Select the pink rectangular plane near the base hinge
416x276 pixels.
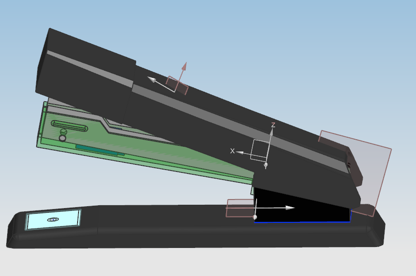[x=240, y=209]
